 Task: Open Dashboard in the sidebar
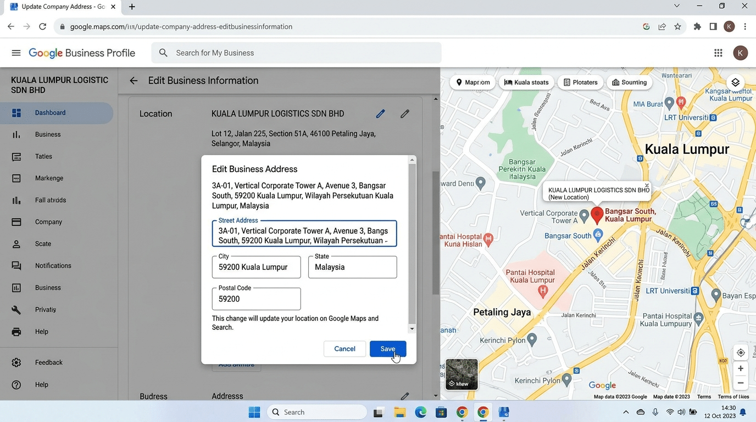pyautogui.click(x=57, y=113)
